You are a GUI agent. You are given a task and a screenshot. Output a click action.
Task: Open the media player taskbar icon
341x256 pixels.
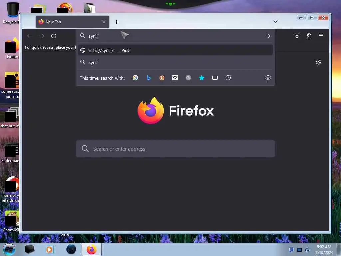[49, 249]
